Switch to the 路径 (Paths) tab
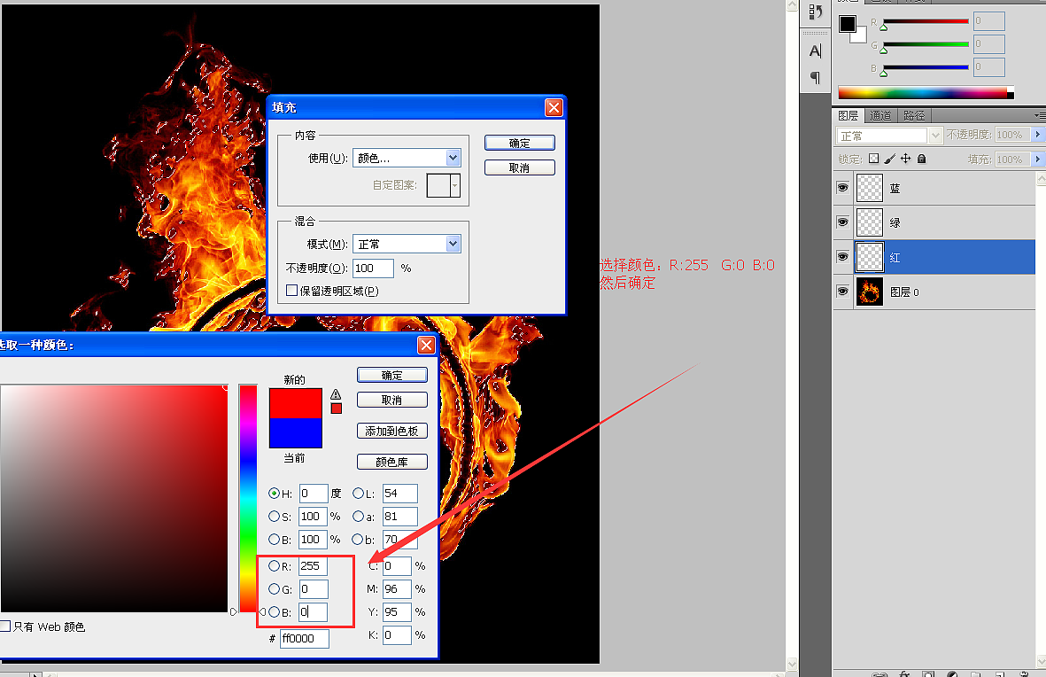1046x677 pixels. pos(914,115)
